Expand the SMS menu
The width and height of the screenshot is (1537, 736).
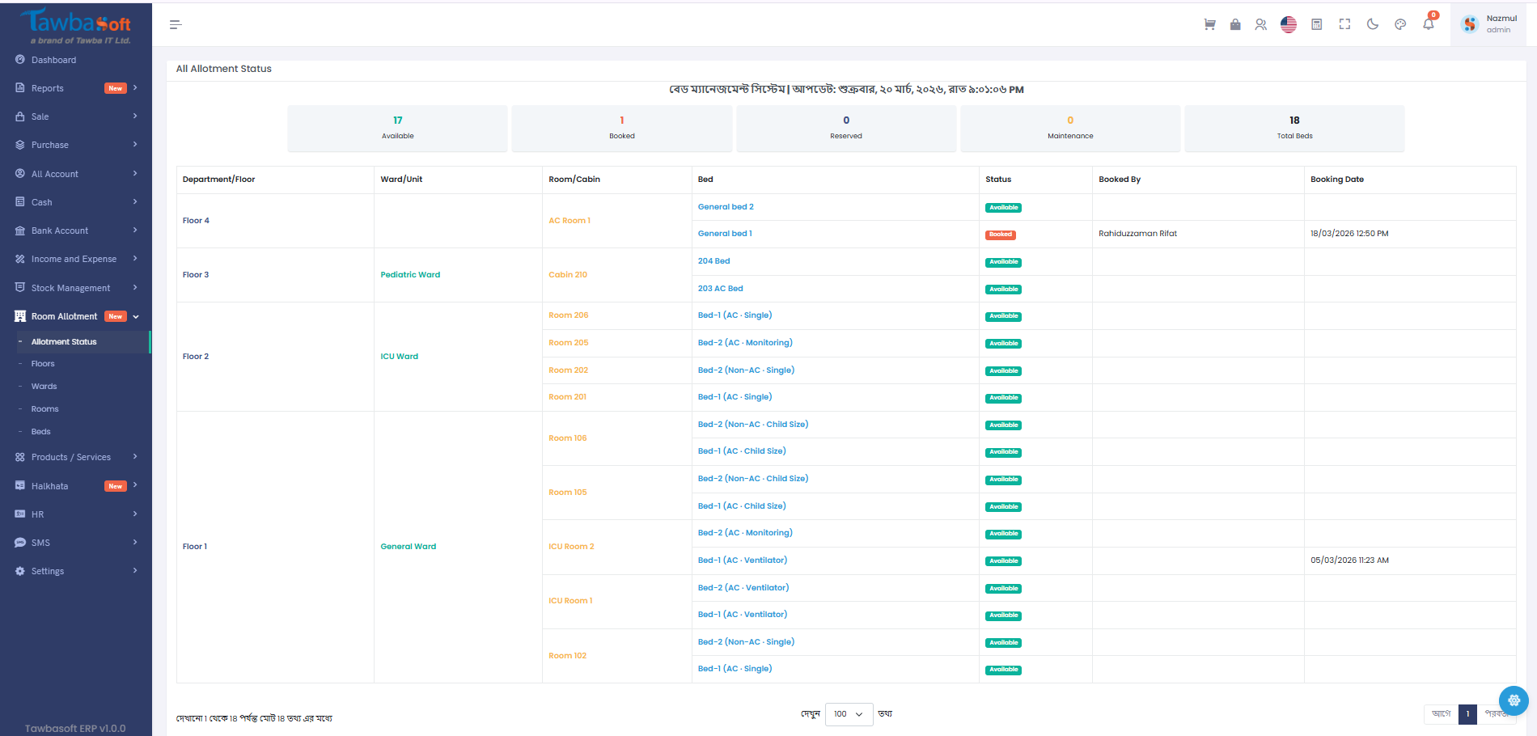pyautogui.click(x=76, y=543)
